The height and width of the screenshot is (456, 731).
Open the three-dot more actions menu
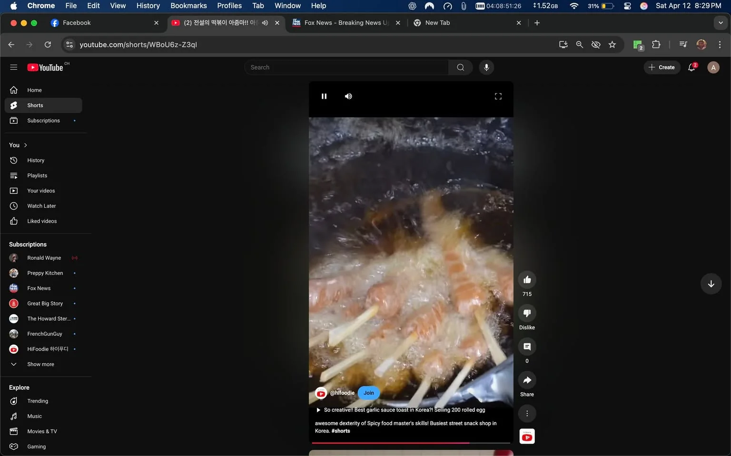tap(527, 414)
